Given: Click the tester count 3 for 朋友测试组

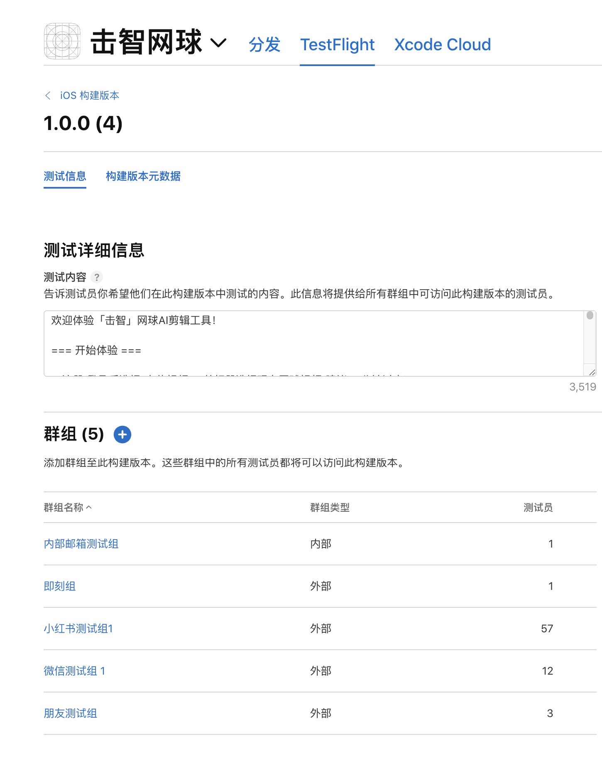Looking at the screenshot, I should (550, 713).
